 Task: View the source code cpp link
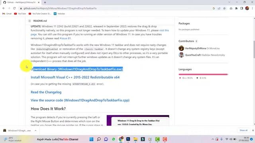tap(80, 100)
